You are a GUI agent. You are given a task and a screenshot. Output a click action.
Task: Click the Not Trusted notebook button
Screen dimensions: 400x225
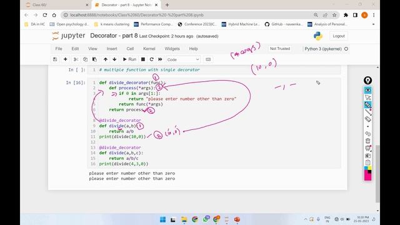tap(280, 49)
